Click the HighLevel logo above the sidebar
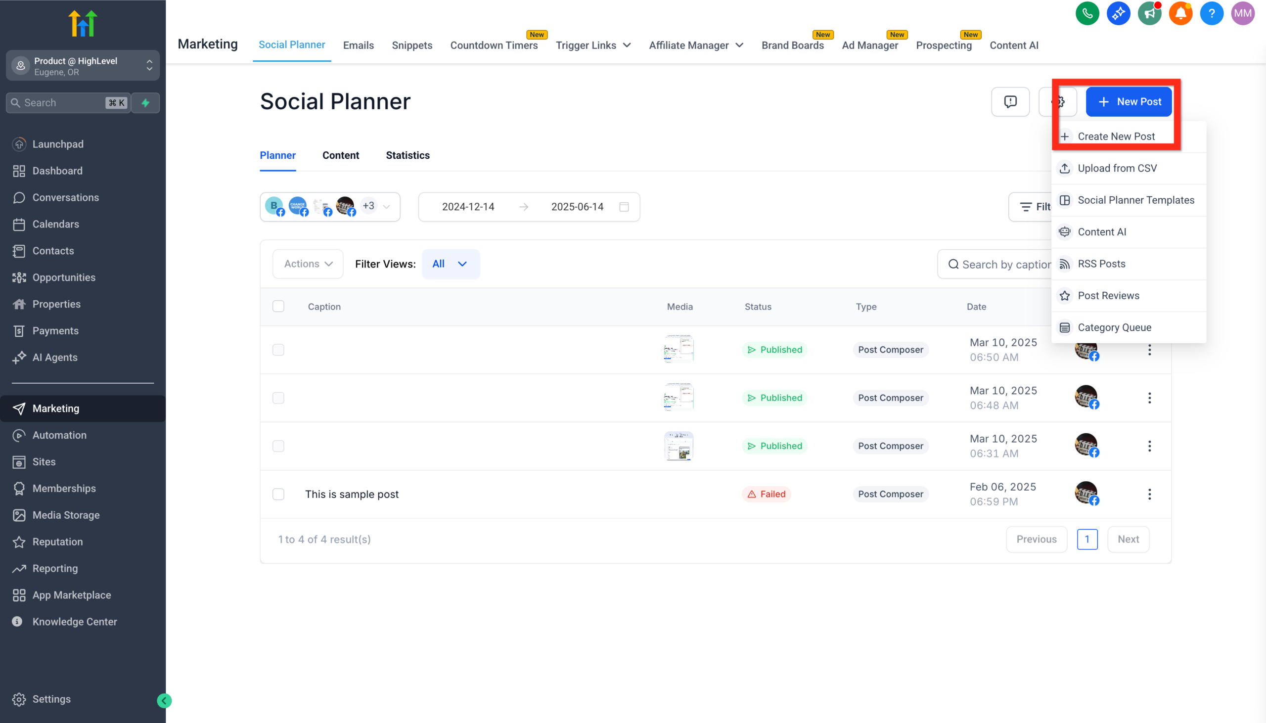The height and width of the screenshot is (723, 1266). 83,23
